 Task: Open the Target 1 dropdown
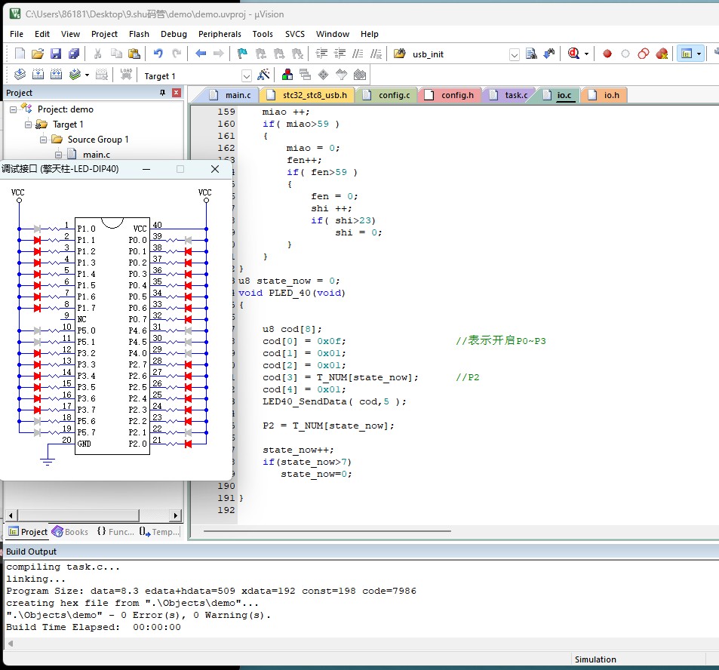point(247,75)
